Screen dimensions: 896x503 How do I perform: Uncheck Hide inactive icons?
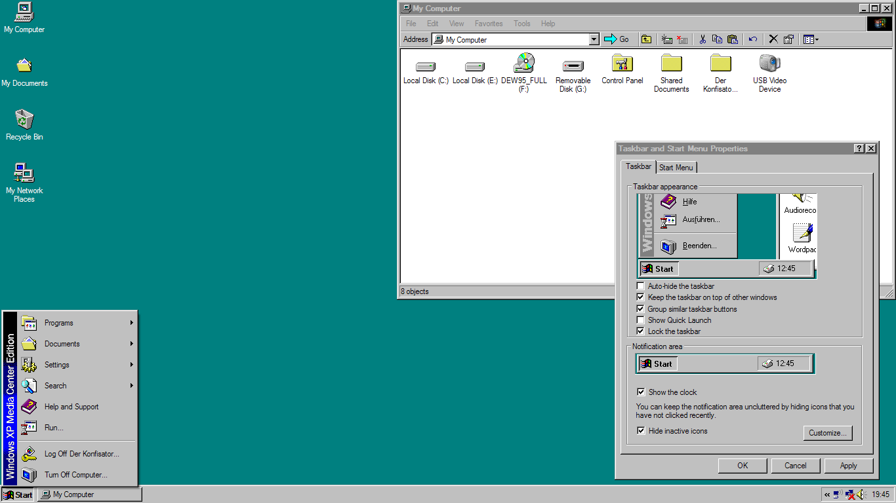[x=641, y=431]
